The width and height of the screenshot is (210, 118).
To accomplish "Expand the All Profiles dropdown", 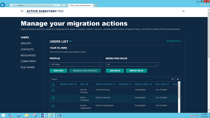I will [76, 64].
